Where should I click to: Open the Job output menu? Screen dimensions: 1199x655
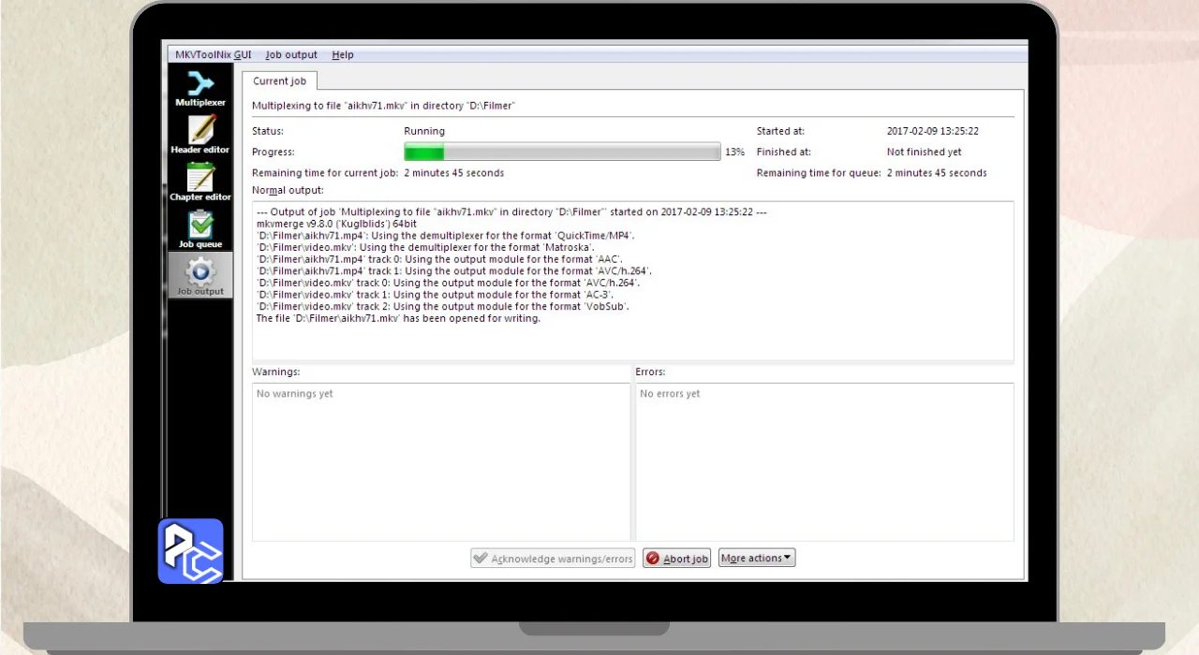291,55
